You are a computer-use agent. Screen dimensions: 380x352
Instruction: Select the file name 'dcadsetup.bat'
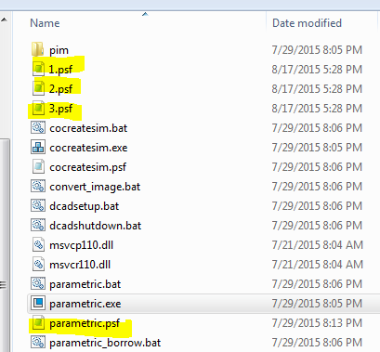[85, 206]
